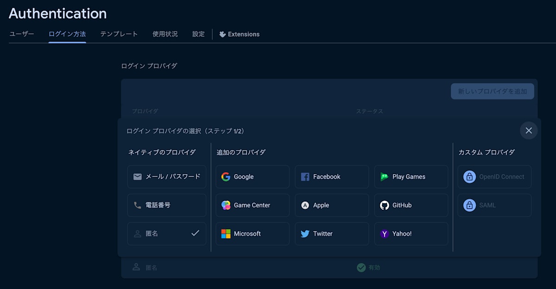
Task: Click the 追加のプロバイダ heading
Action: pyautogui.click(x=241, y=152)
